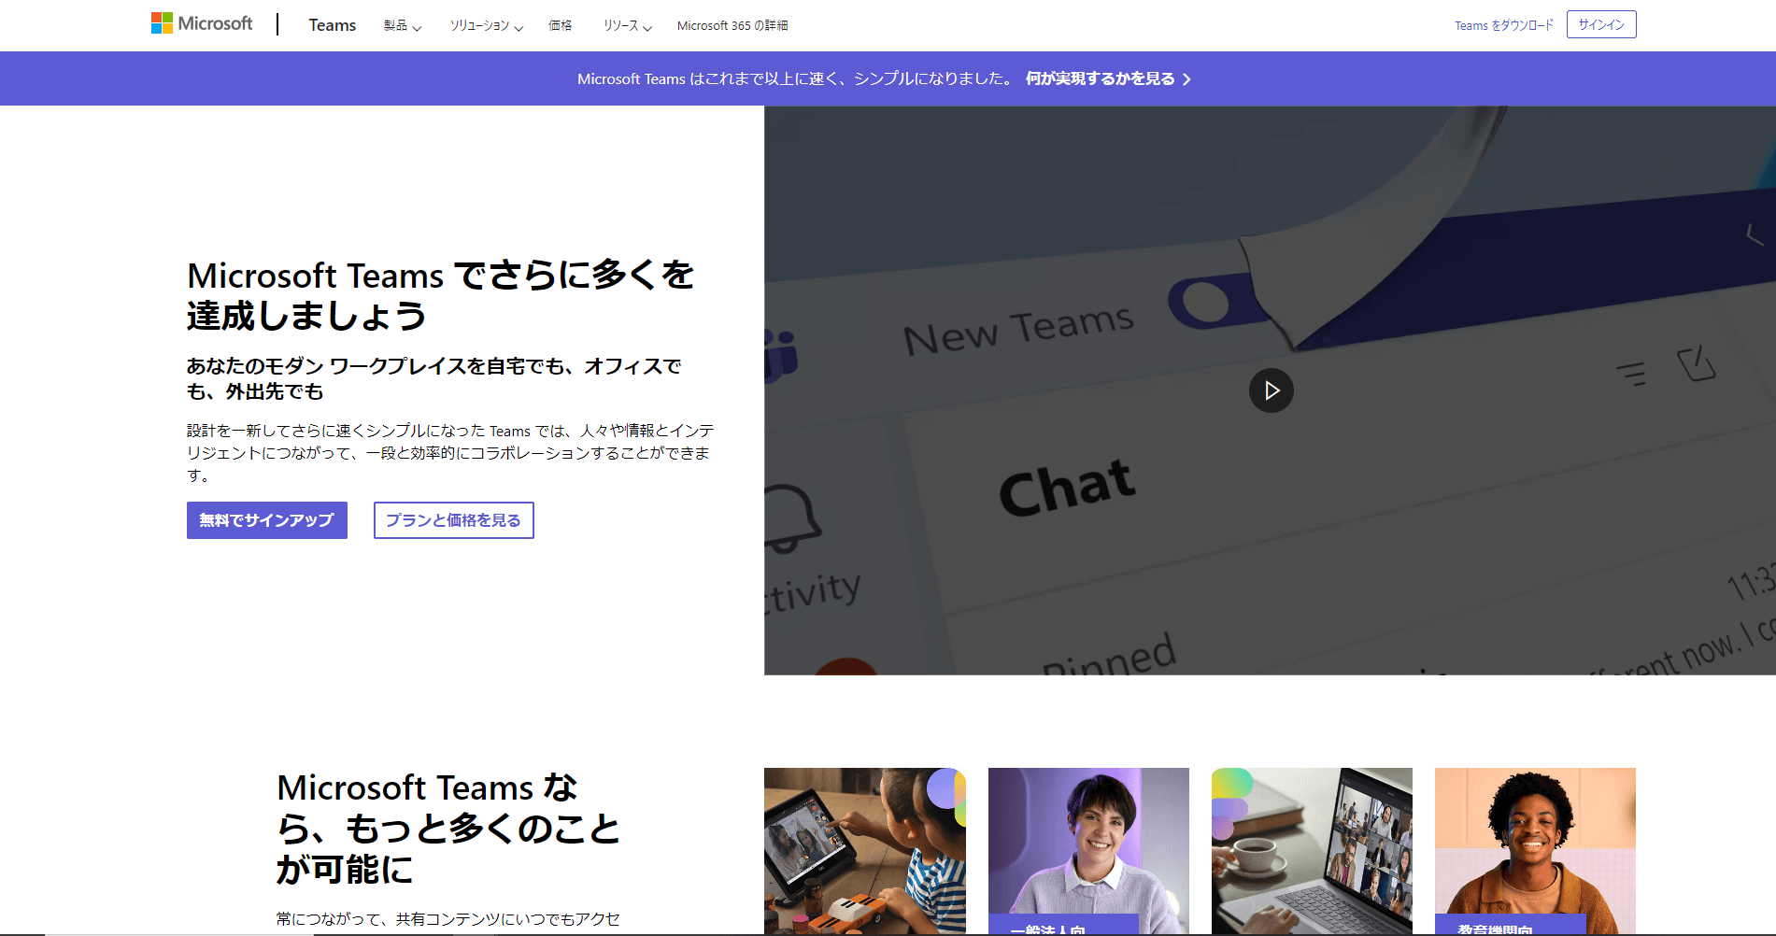Click the heading Microsoft Teams なら、もっと多くのことが可能に
1776x936 pixels.
(448, 829)
